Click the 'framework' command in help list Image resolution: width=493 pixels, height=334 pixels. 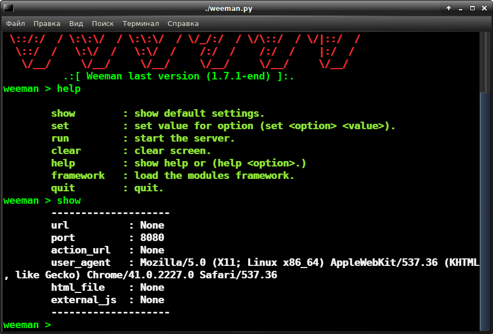78,176
